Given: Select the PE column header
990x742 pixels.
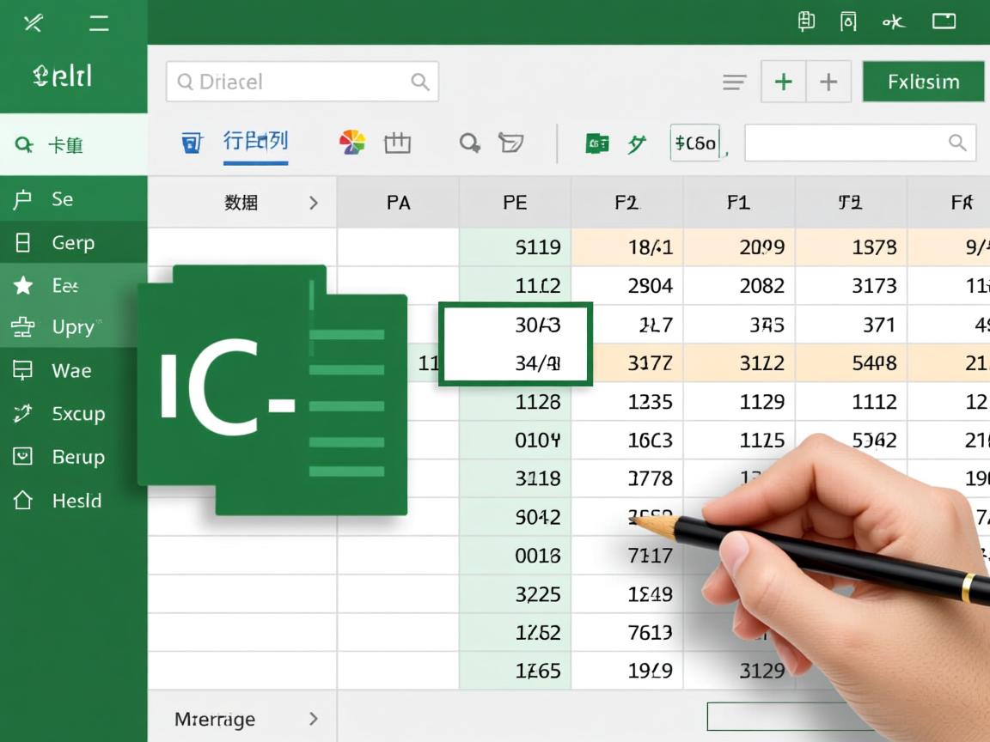Looking at the screenshot, I should coord(515,203).
